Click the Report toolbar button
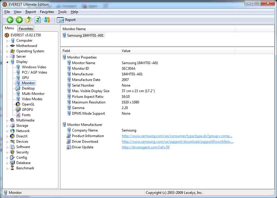The width and height of the screenshot is (277, 198). coord(66,20)
